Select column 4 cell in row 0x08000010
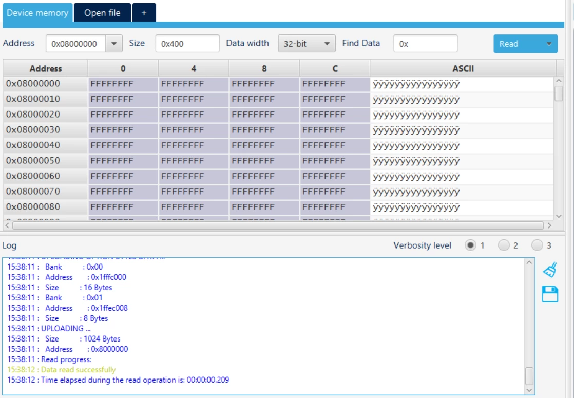The width and height of the screenshot is (574, 398). [194, 99]
